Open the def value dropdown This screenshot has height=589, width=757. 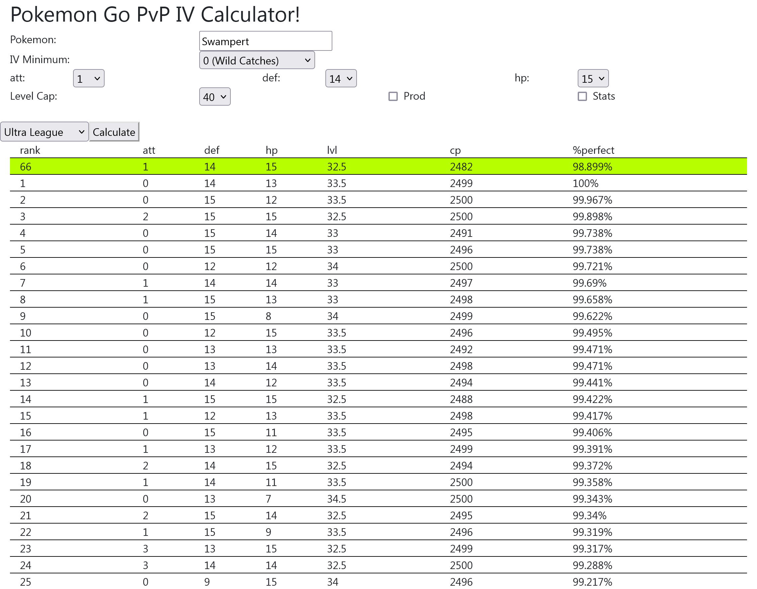click(x=341, y=78)
